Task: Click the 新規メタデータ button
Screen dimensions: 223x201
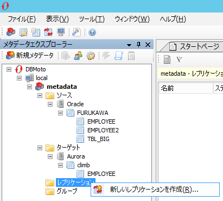Action: (30, 56)
